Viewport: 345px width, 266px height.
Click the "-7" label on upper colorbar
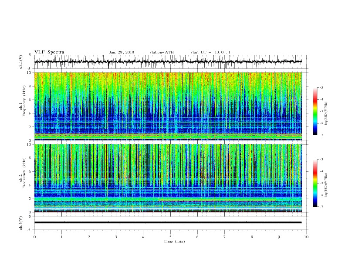click(321, 135)
